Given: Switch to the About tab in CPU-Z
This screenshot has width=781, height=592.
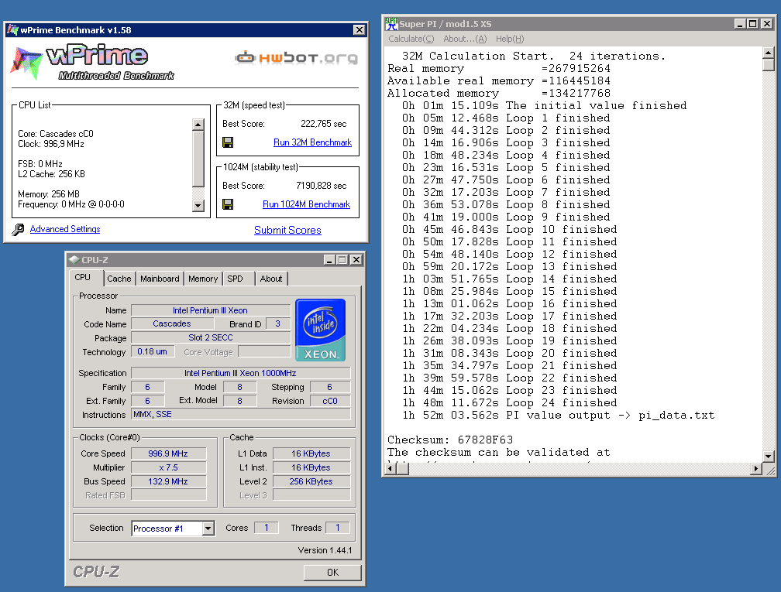Looking at the screenshot, I should pyautogui.click(x=271, y=279).
